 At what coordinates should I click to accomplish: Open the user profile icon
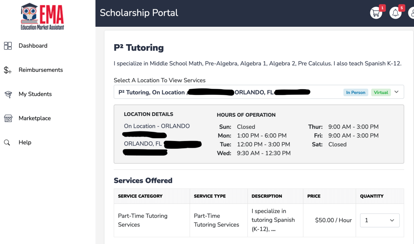point(411,13)
